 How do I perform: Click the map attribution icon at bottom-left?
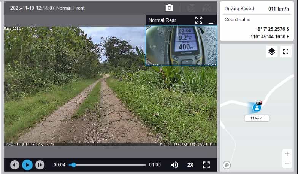(x=227, y=165)
